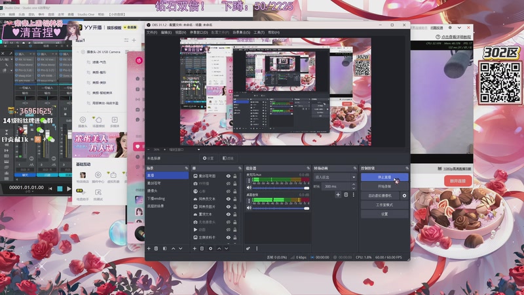524x295 pixels.
Task: Open the 编辑(E) menu in OBS
Action: point(166,32)
